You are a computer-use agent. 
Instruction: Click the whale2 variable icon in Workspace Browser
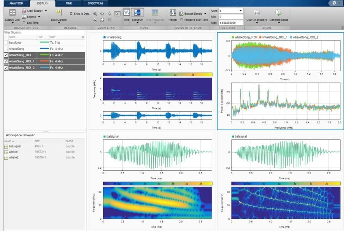(6, 158)
